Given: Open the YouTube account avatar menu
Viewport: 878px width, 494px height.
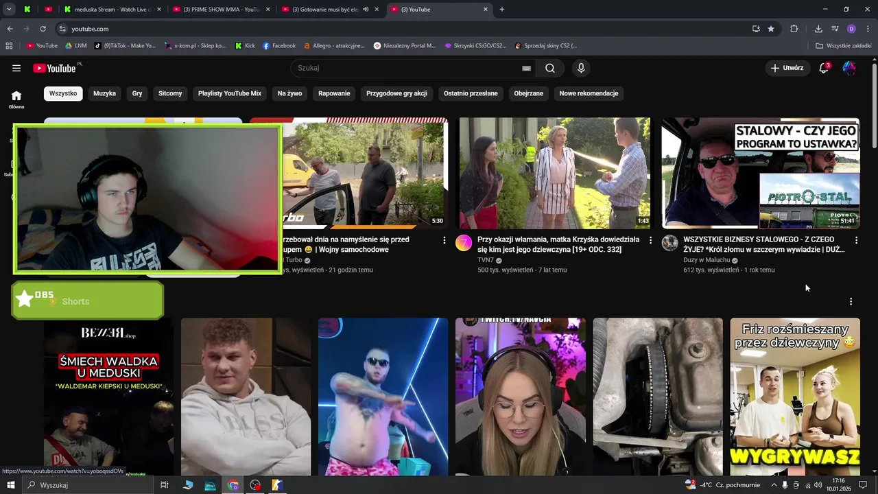Looking at the screenshot, I should (x=849, y=68).
